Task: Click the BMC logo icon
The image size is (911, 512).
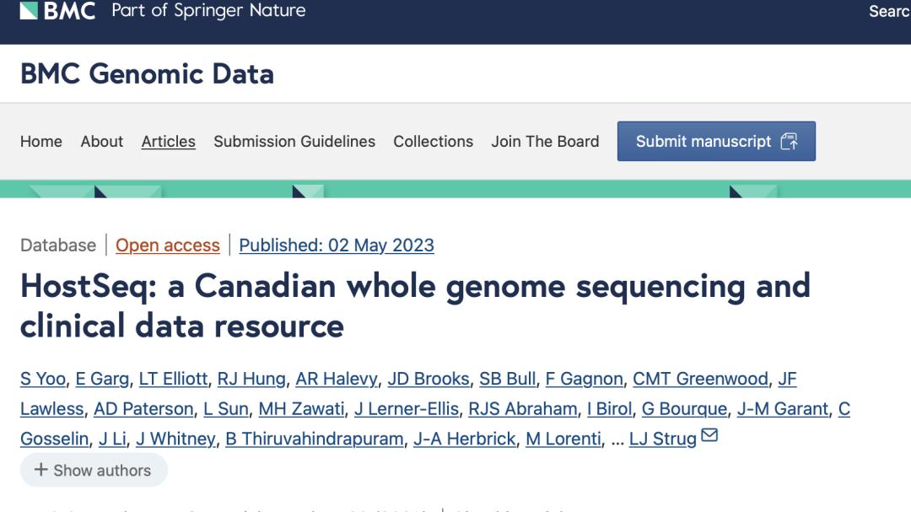Action: (x=29, y=11)
